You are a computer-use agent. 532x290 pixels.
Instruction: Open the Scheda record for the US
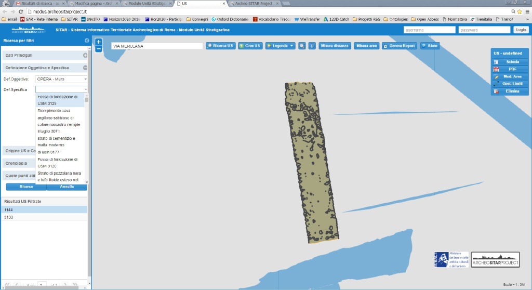tap(509, 62)
